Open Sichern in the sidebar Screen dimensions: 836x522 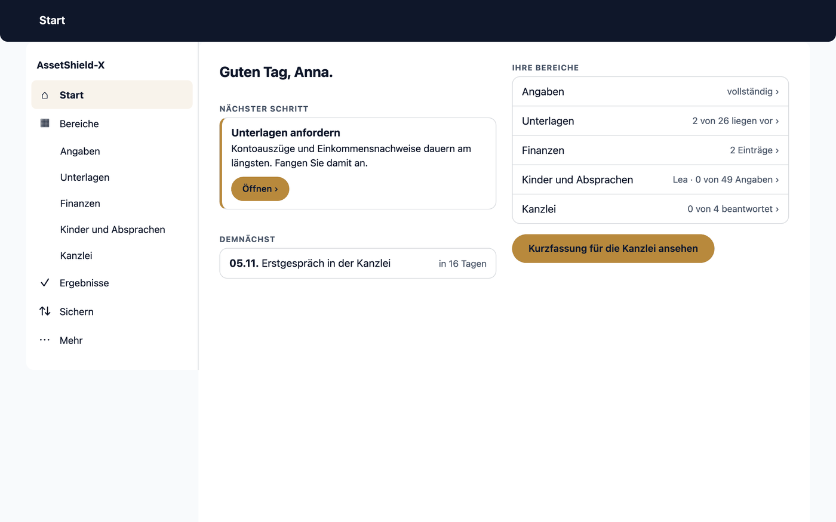pyautogui.click(x=112, y=311)
